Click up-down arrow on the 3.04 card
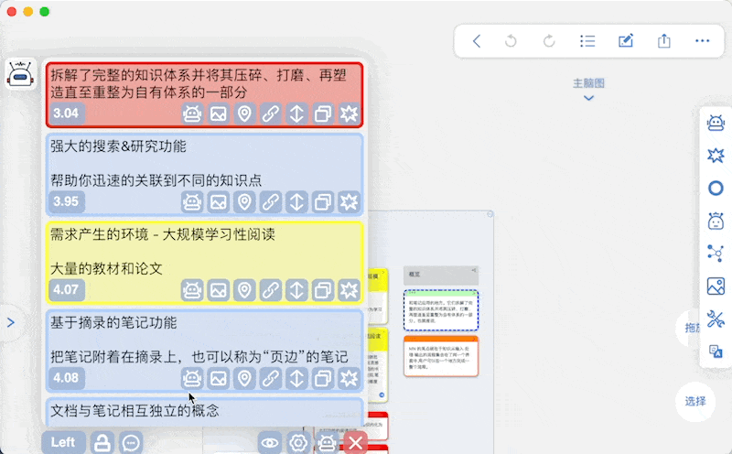The height and width of the screenshot is (454, 732). pos(296,113)
